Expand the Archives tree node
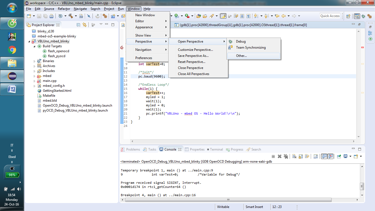375x211 pixels. pyautogui.click(x=35, y=66)
